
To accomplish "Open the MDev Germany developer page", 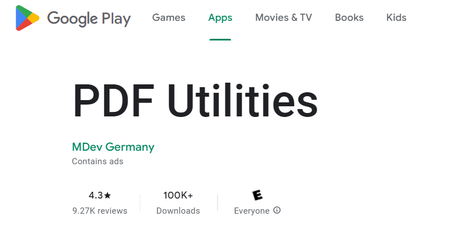I will (113, 147).
